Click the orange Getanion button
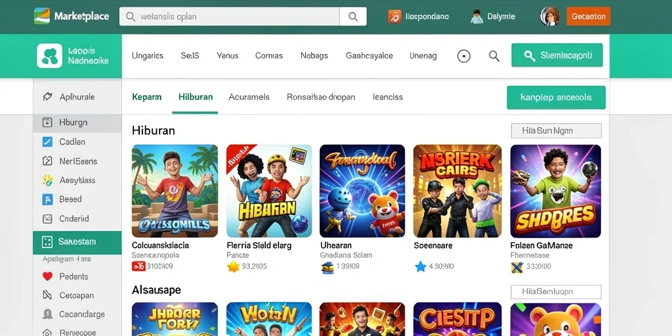 tap(589, 16)
